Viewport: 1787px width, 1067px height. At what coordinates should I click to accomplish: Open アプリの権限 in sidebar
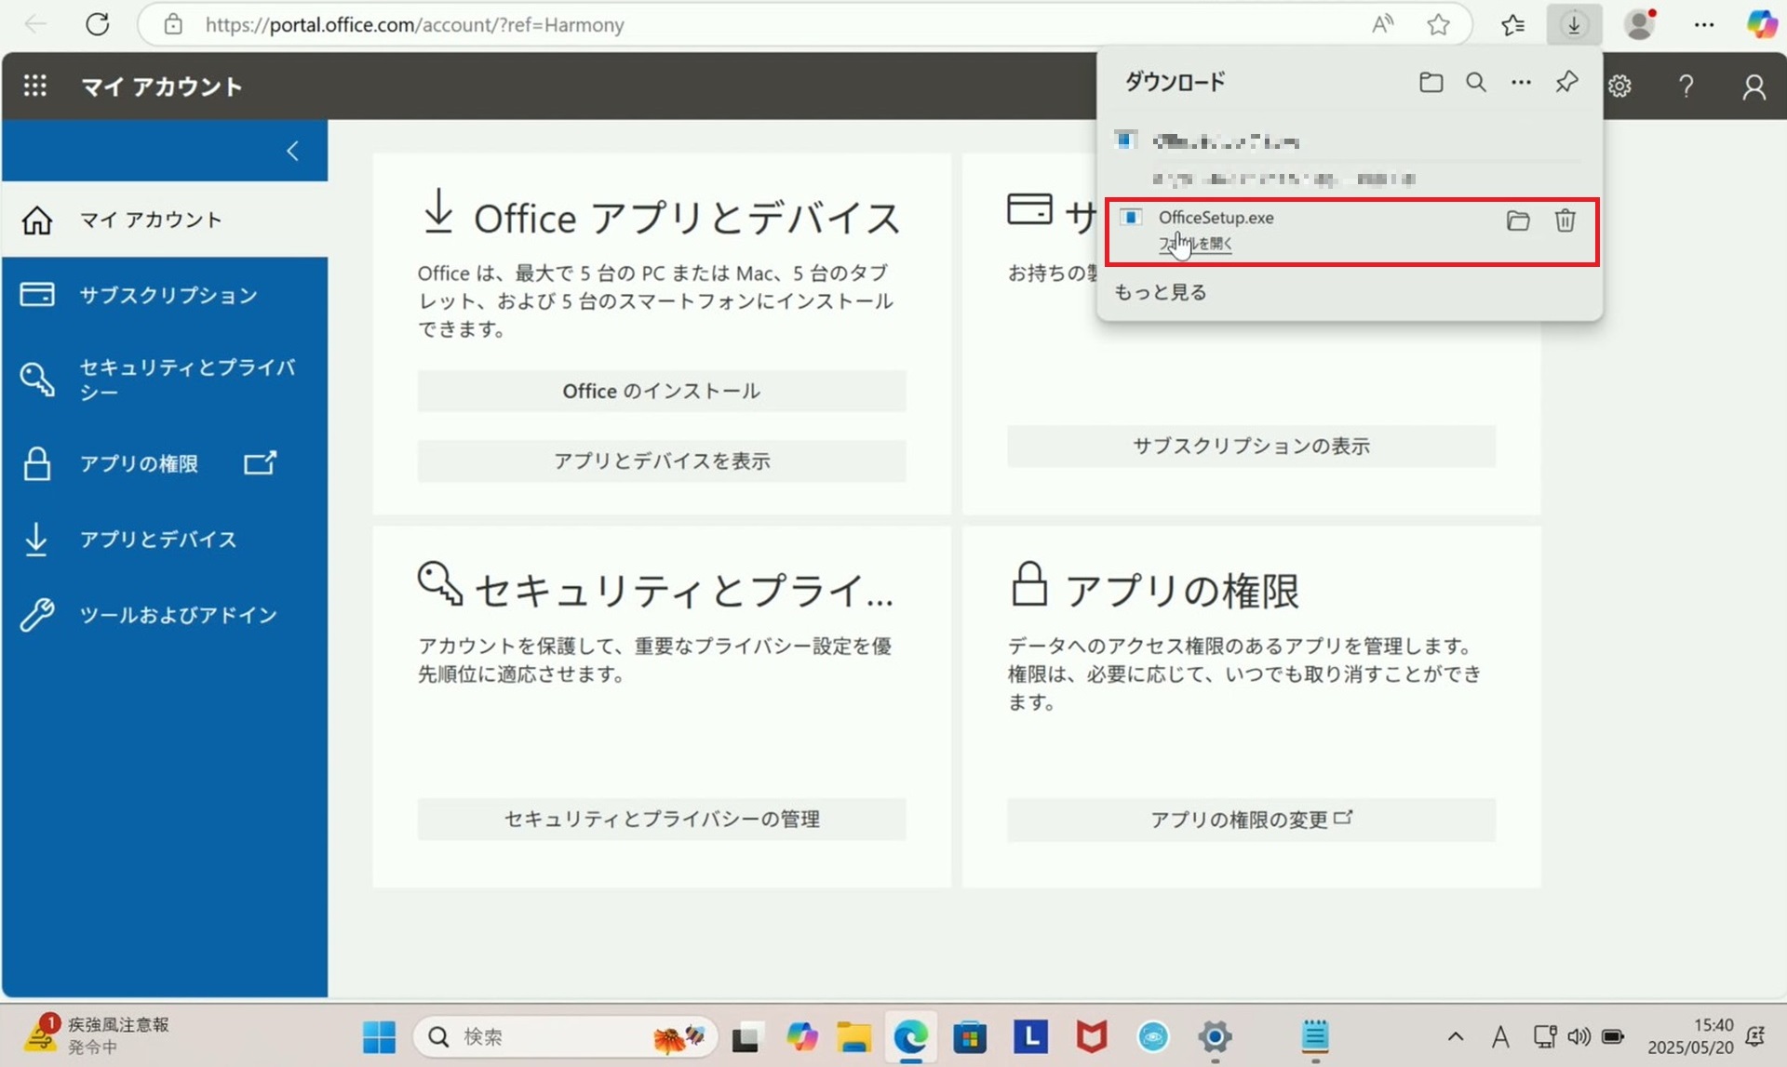165,463
